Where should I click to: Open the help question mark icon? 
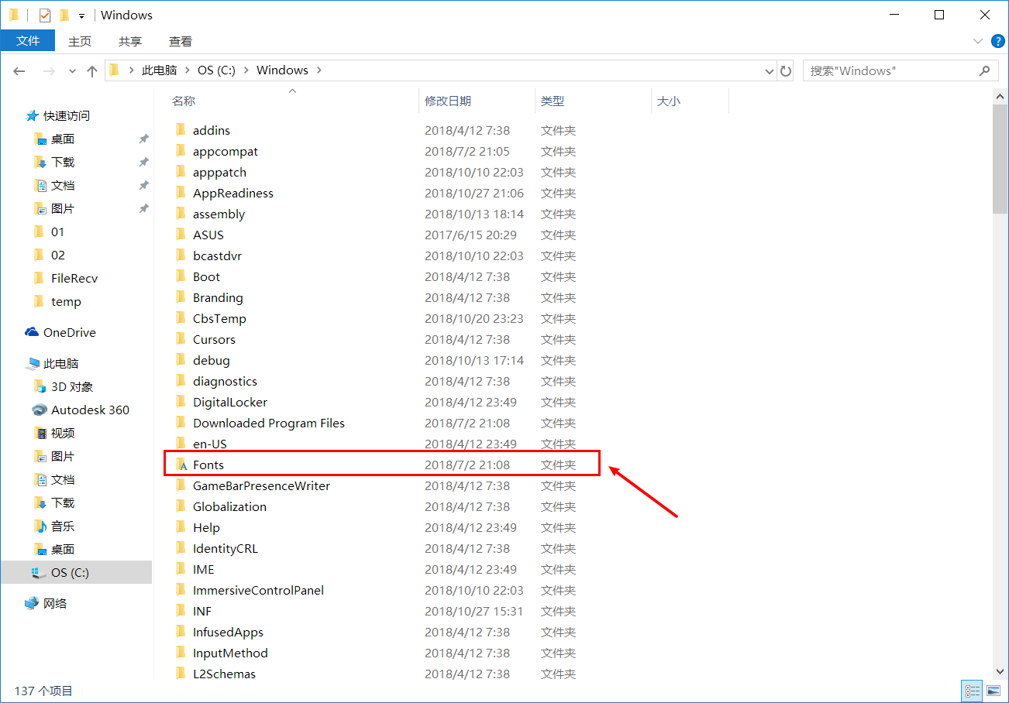click(997, 41)
